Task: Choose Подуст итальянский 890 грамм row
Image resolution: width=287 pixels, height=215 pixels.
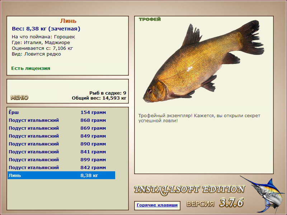Action: tap(61, 144)
